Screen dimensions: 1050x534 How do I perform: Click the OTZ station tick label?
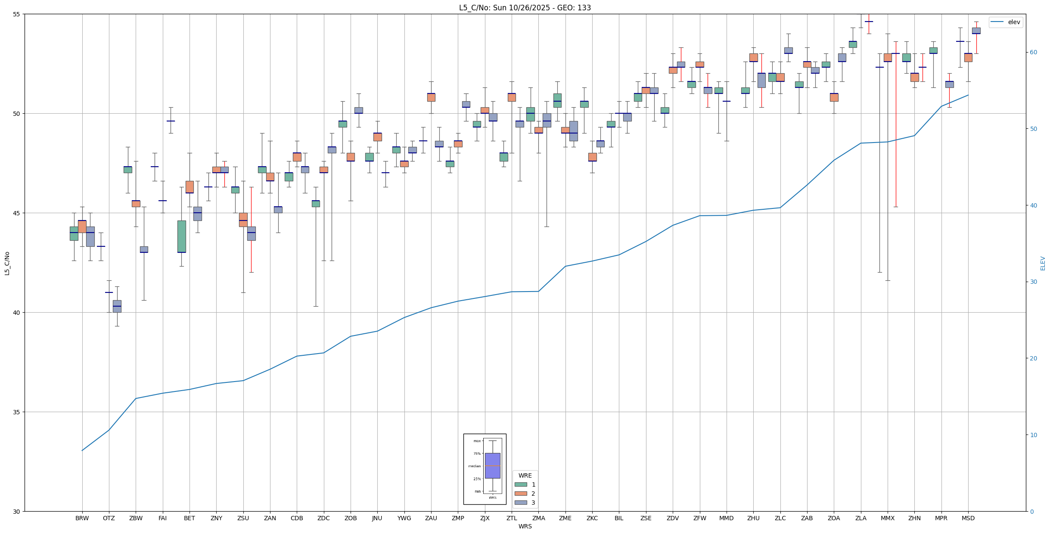tap(109, 518)
